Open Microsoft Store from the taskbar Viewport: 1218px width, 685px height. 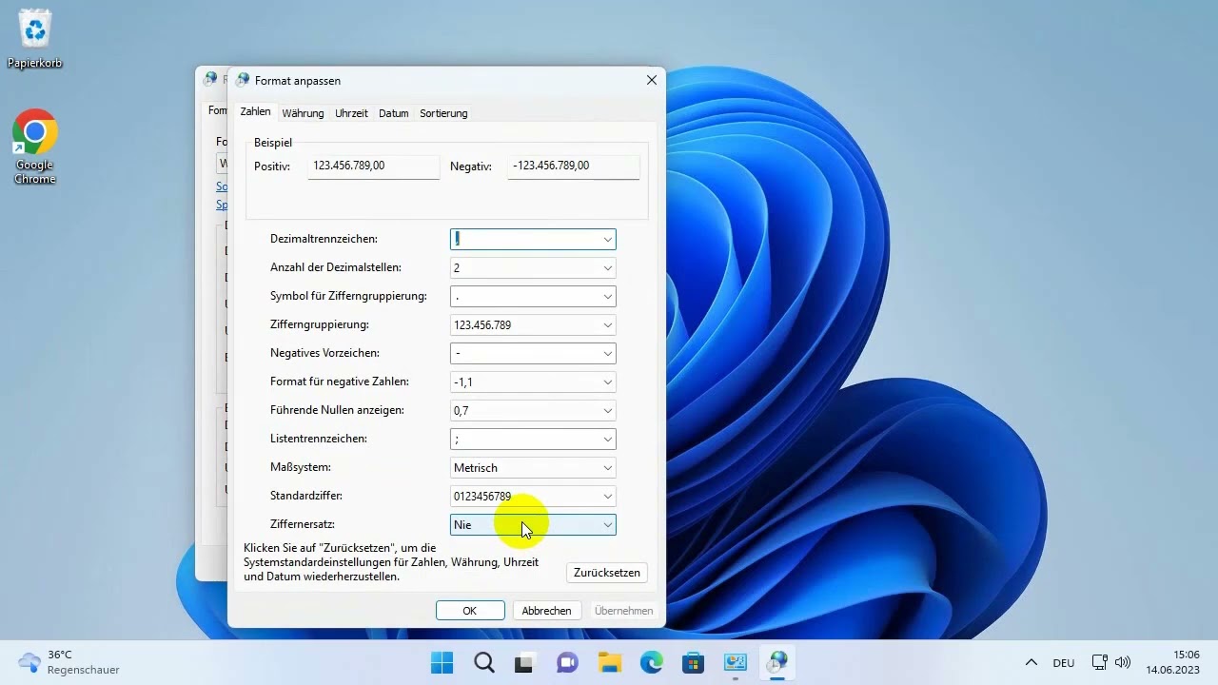point(693,662)
